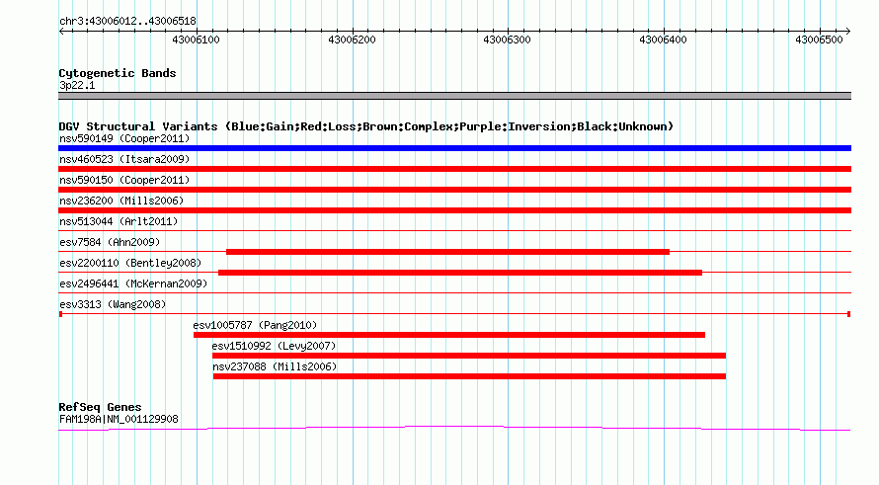This screenshot has width=879, height=485.
Task: Click the chr3:43006012..43006518 coordinate label
Action: pos(127,22)
